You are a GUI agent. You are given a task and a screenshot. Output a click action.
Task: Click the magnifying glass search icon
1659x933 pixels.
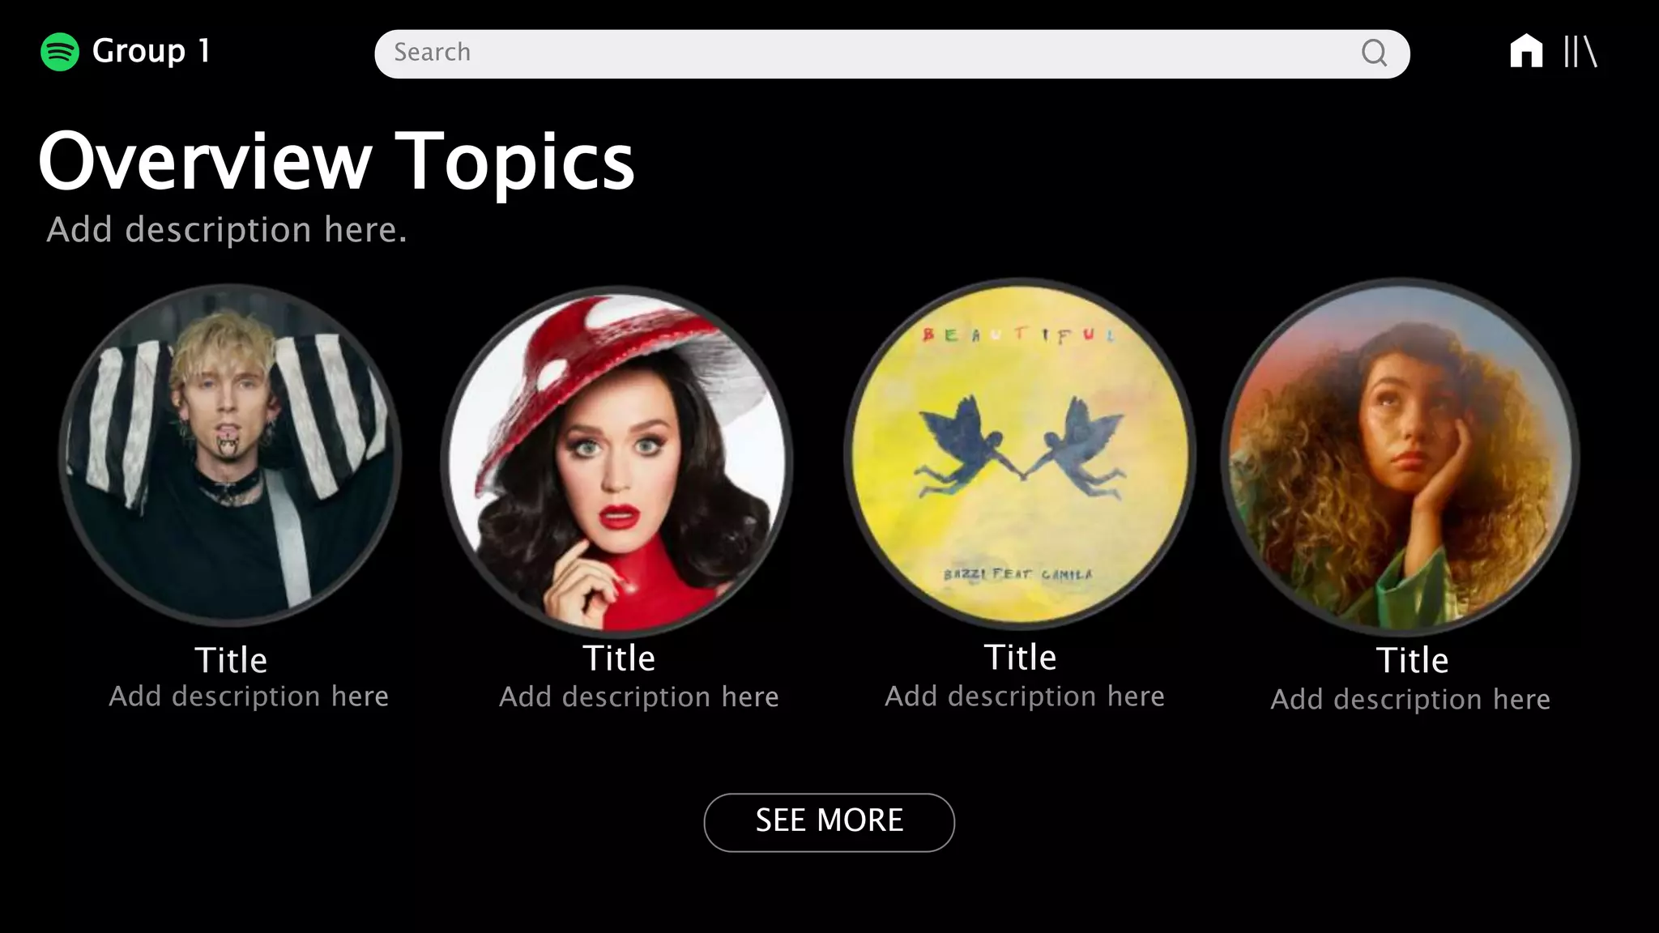click(x=1374, y=53)
